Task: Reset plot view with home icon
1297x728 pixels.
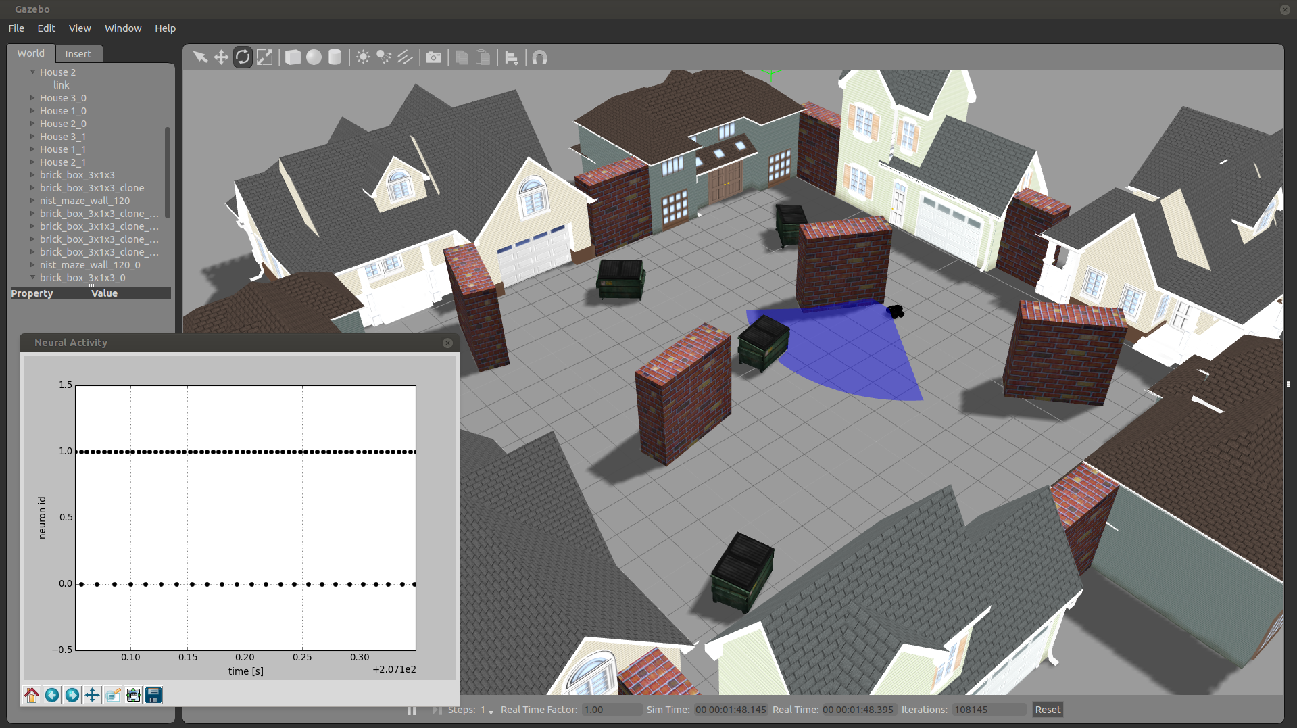Action: pyautogui.click(x=32, y=695)
